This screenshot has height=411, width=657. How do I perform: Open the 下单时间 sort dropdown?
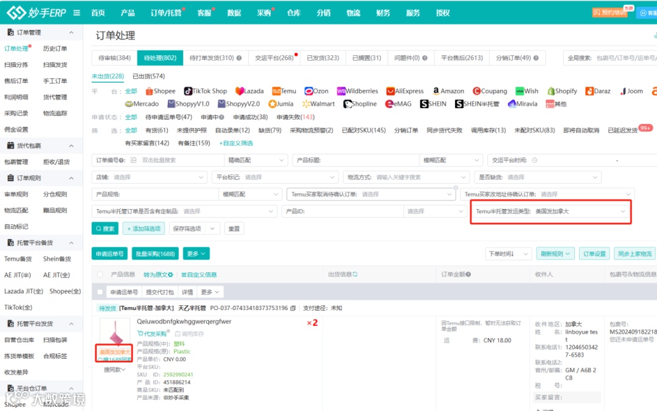[509, 254]
